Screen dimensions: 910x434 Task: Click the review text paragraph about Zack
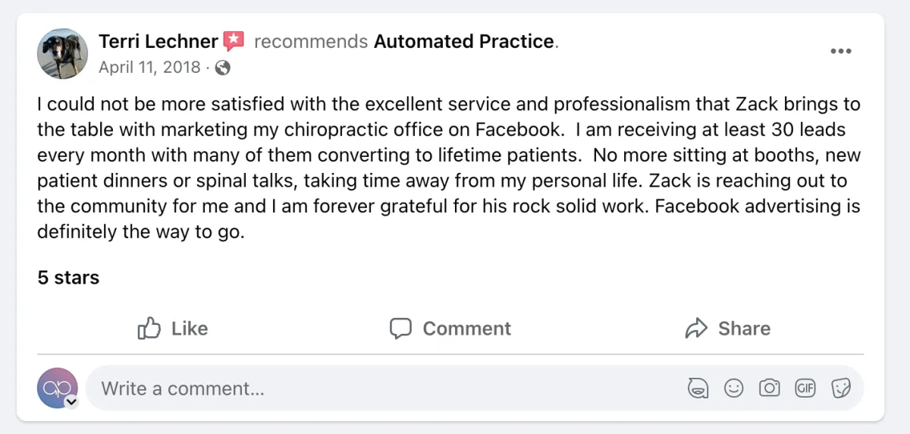pos(447,168)
